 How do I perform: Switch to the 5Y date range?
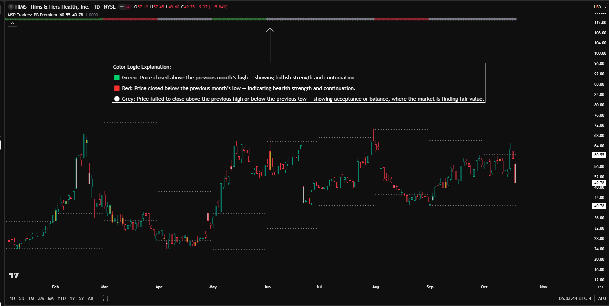[x=81, y=298]
